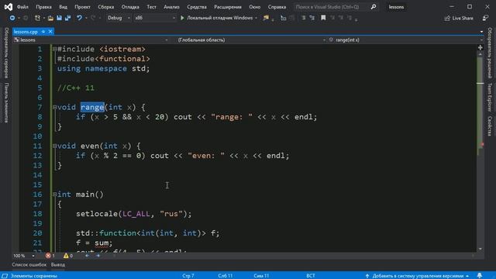The height and width of the screenshot is (279, 496).
Task: Click the Локальный отладчик Windows button
Action: point(219,18)
